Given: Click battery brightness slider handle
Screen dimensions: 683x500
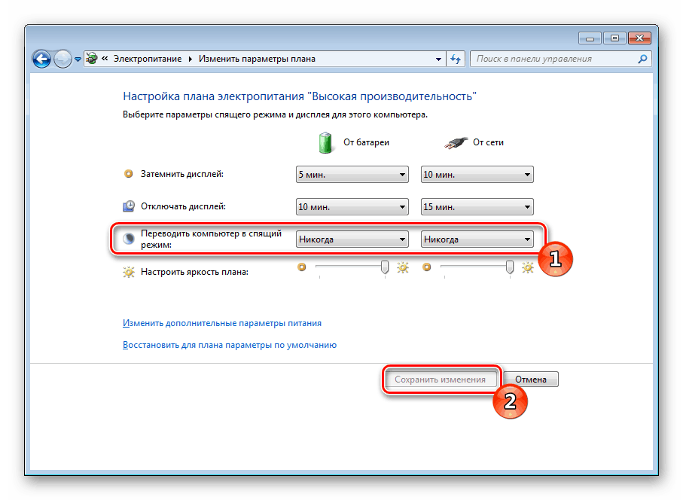Looking at the screenshot, I should pos(385,267).
